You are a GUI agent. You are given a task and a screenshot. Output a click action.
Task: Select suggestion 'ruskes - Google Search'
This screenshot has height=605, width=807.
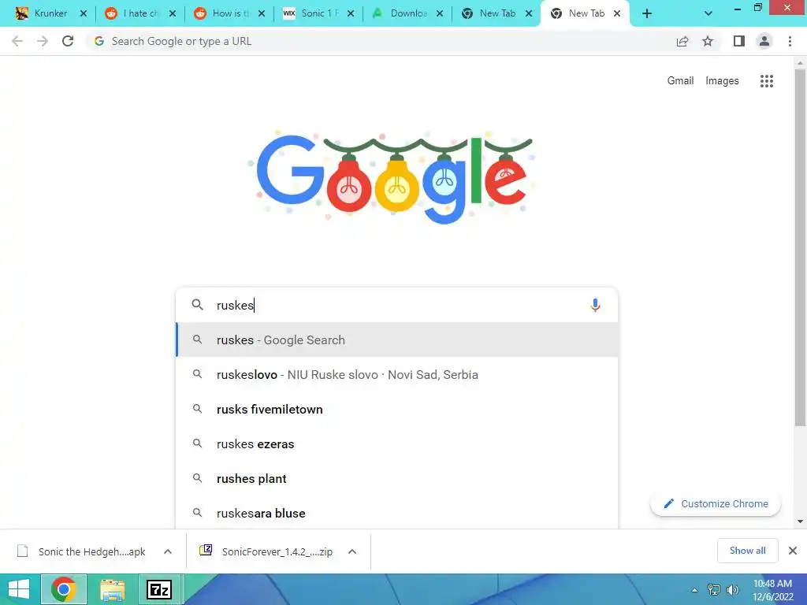397,340
